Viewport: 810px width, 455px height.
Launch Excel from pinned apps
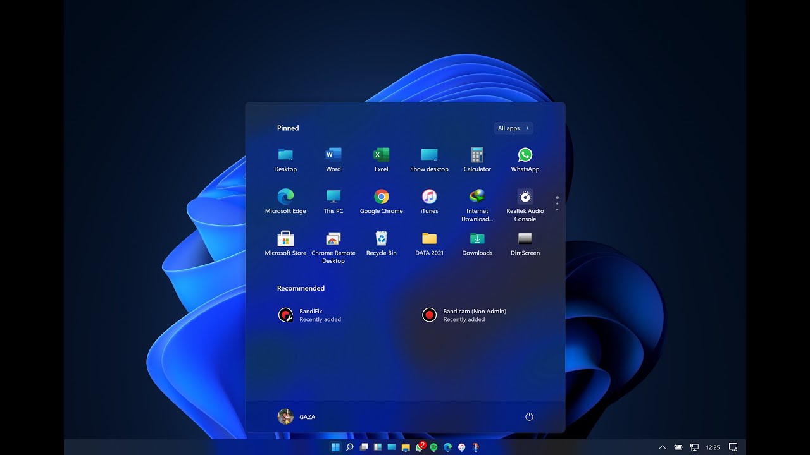click(x=382, y=159)
